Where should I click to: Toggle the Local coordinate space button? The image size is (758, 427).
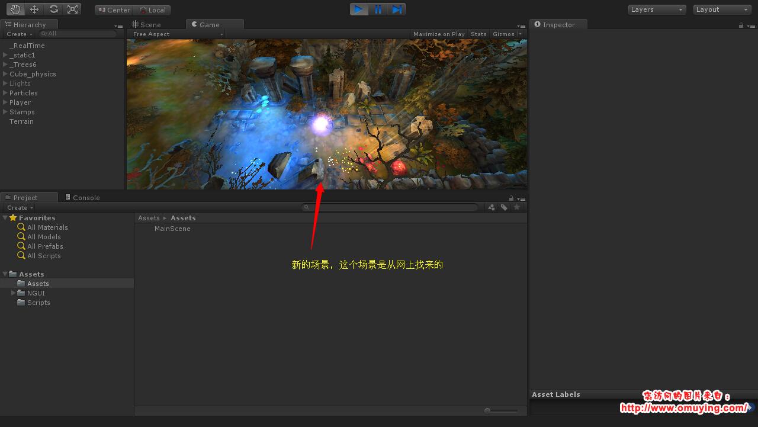(x=152, y=10)
